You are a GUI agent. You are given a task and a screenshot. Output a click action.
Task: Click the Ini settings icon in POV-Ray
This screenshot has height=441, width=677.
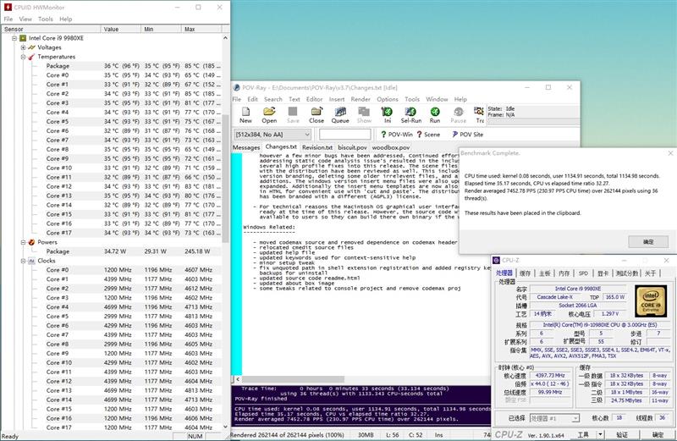point(388,112)
